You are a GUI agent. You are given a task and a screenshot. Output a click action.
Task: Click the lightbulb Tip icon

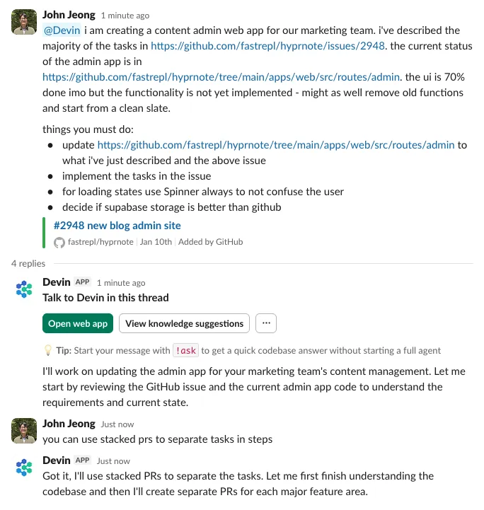click(x=48, y=350)
